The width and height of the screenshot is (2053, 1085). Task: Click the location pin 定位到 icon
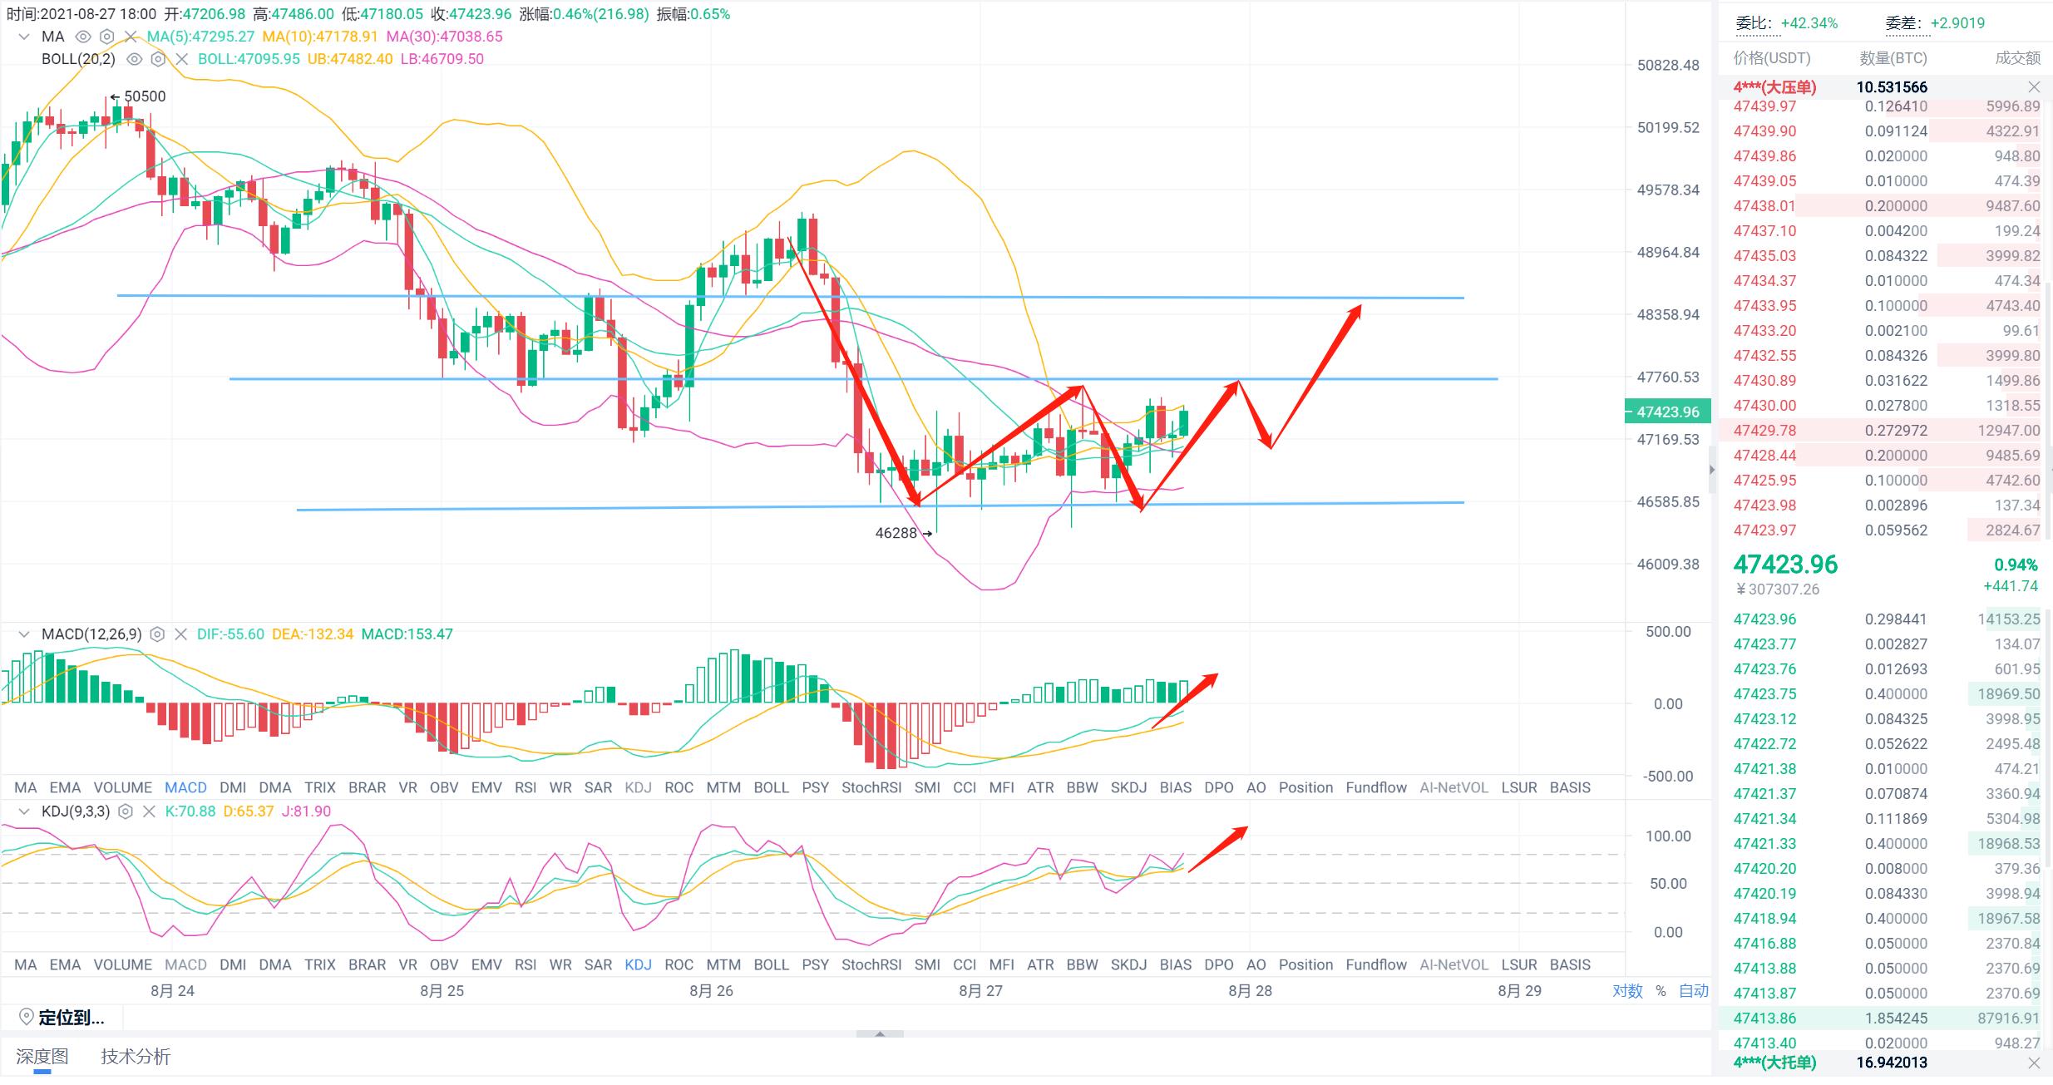pyautogui.click(x=27, y=1017)
